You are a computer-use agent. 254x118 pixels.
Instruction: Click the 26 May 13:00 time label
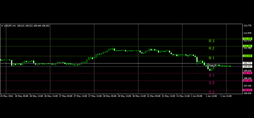(36, 96)
